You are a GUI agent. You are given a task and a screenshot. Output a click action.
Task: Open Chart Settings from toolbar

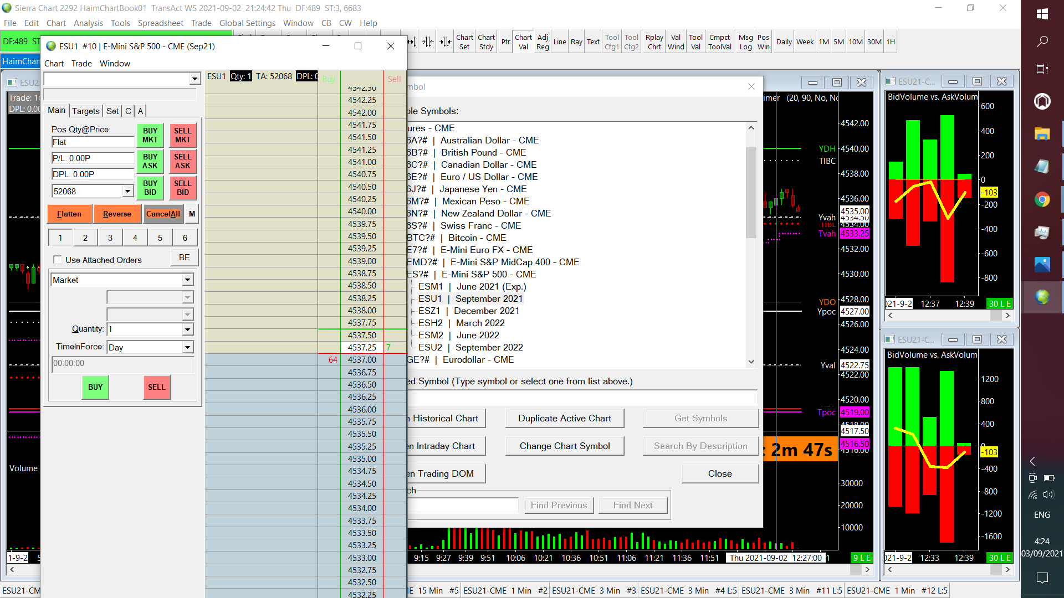pos(464,42)
